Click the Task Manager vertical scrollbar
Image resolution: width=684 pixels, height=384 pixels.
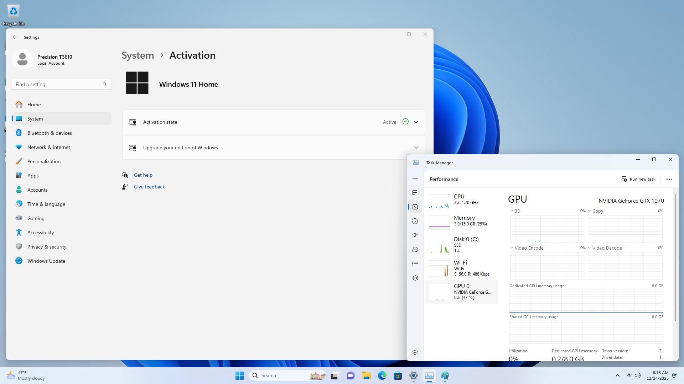click(x=676, y=258)
